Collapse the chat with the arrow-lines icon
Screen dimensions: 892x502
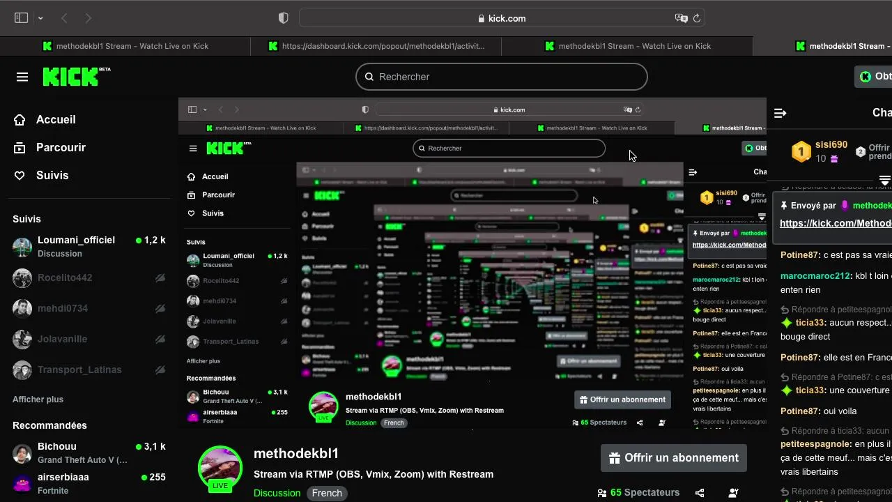(x=780, y=113)
